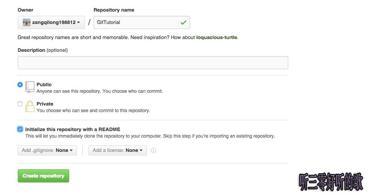The height and width of the screenshot is (196, 369).
Task: Click the loquacious-turtle name suggestion
Action: (x=216, y=37)
